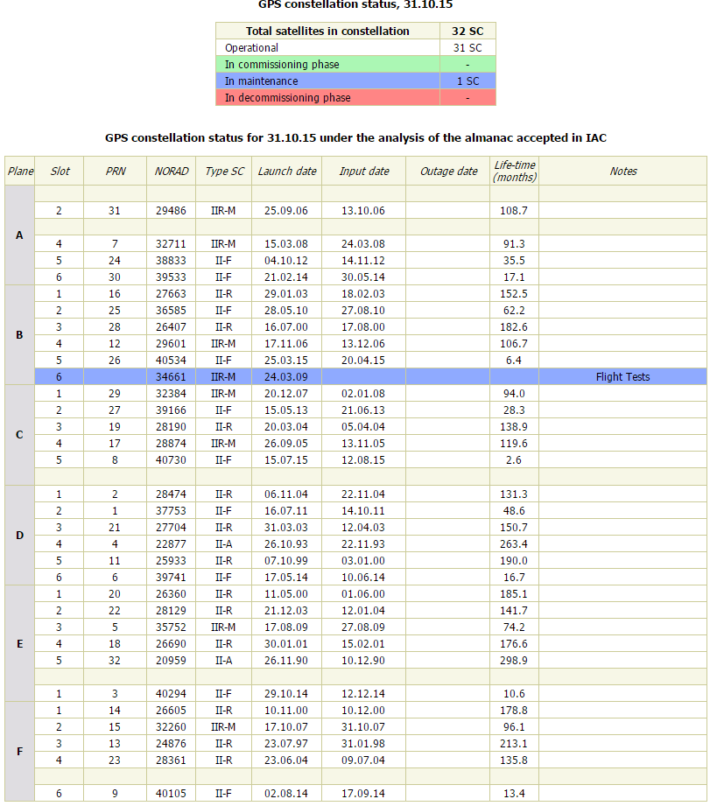Click NORAD number 22877 in Plane D

pos(172,543)
